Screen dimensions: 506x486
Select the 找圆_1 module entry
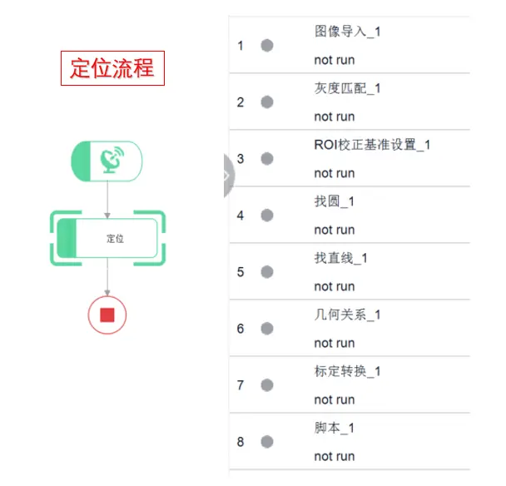[350, 215]
